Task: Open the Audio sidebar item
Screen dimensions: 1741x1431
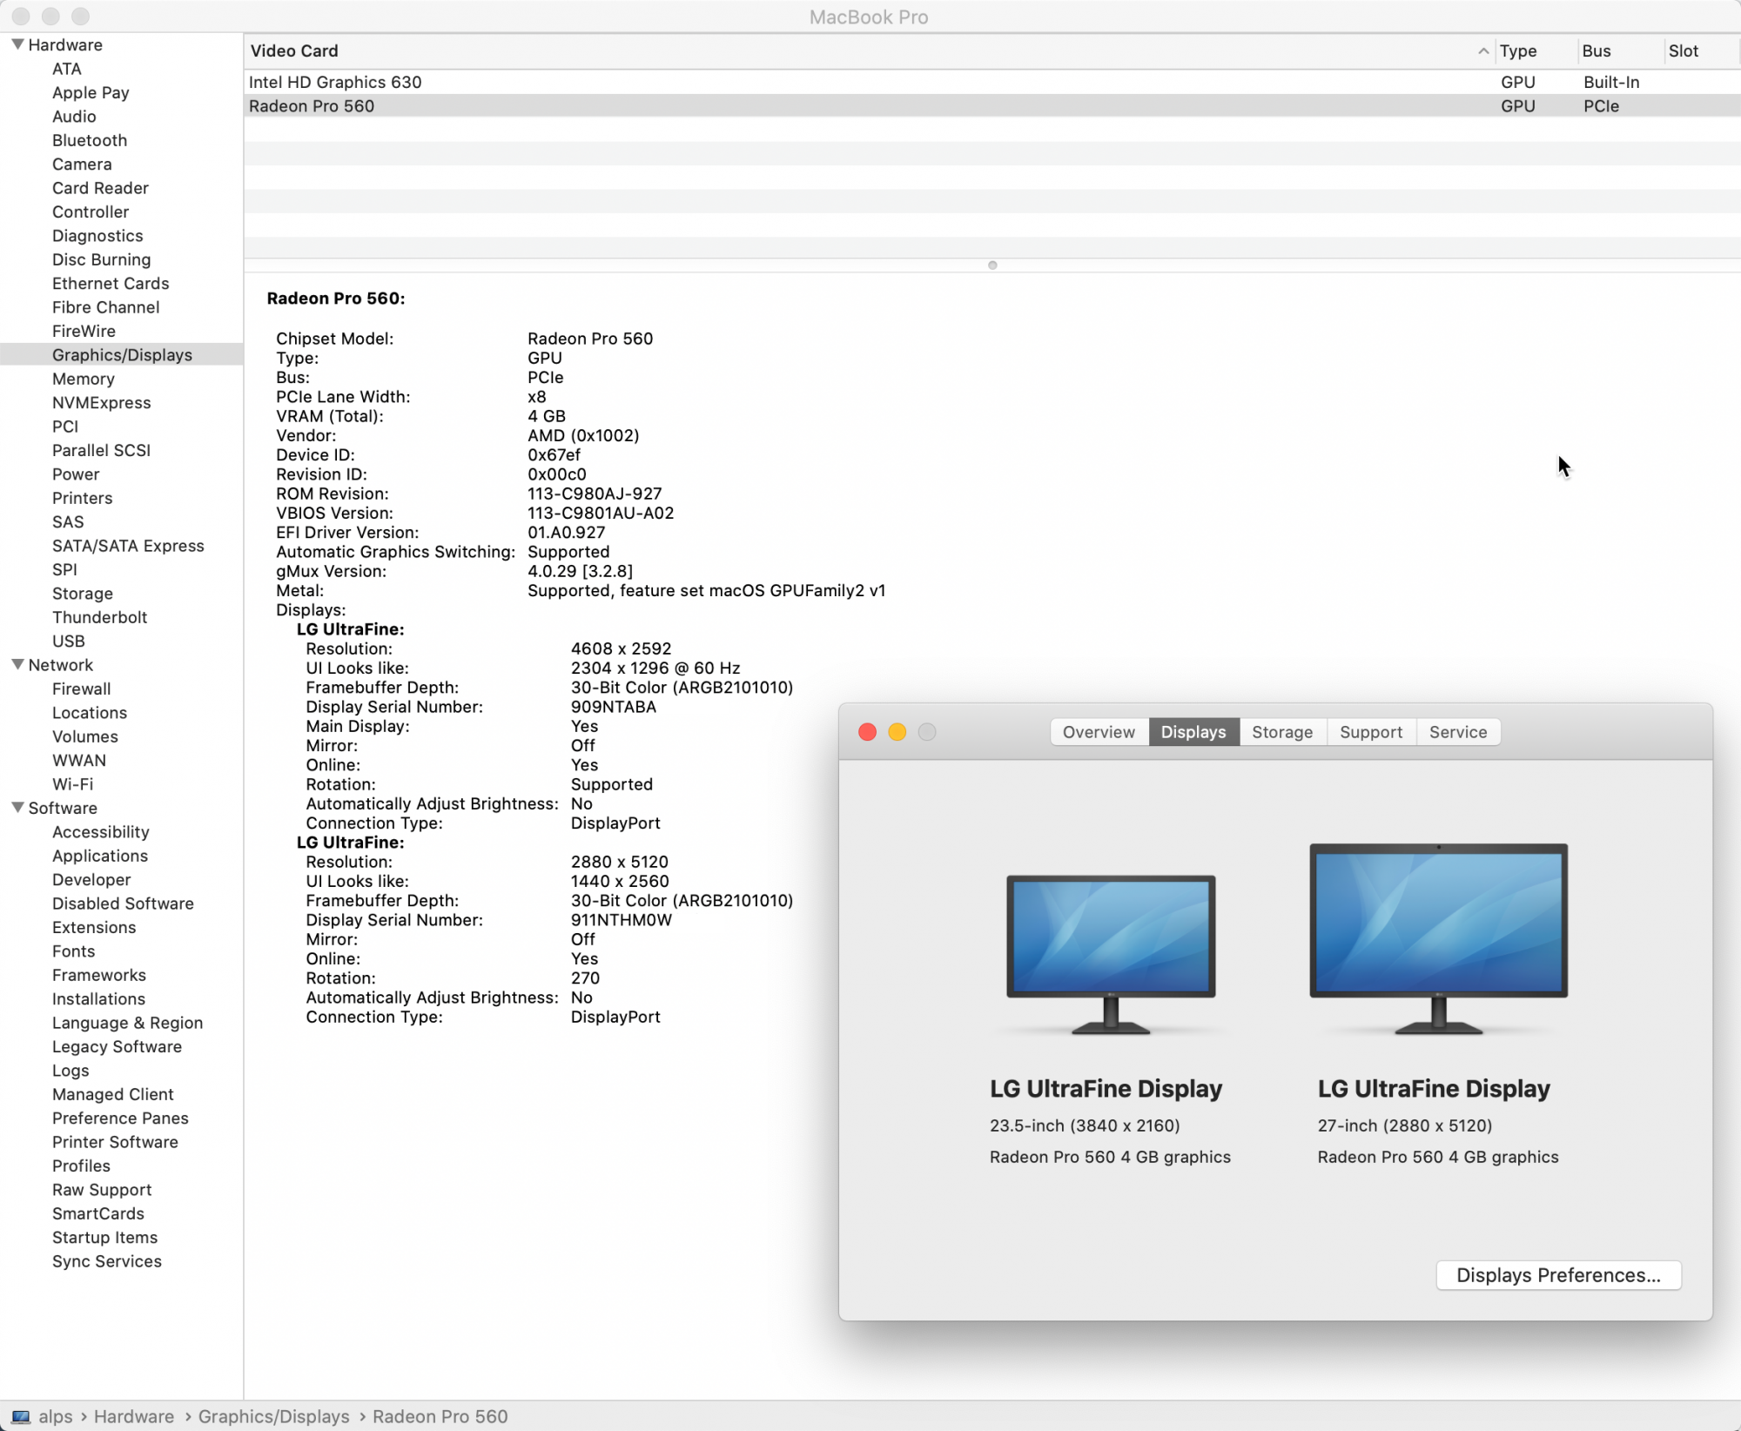Action: coord(74,117)
